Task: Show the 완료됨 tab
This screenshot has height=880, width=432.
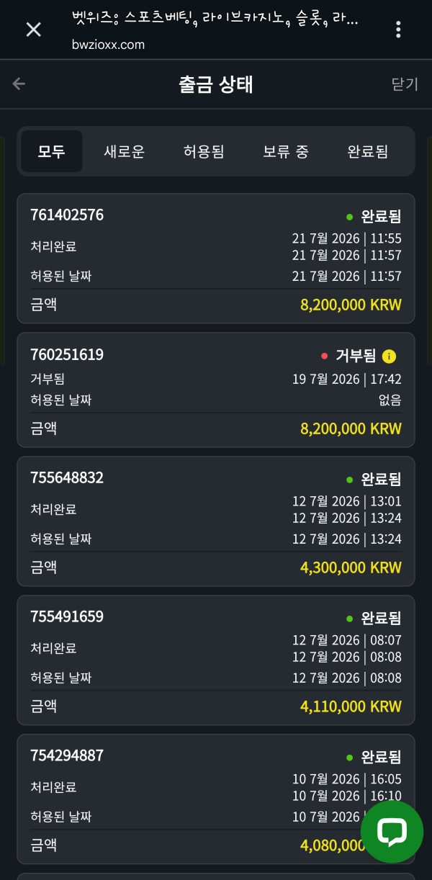Action: click(x=367, y=151)
